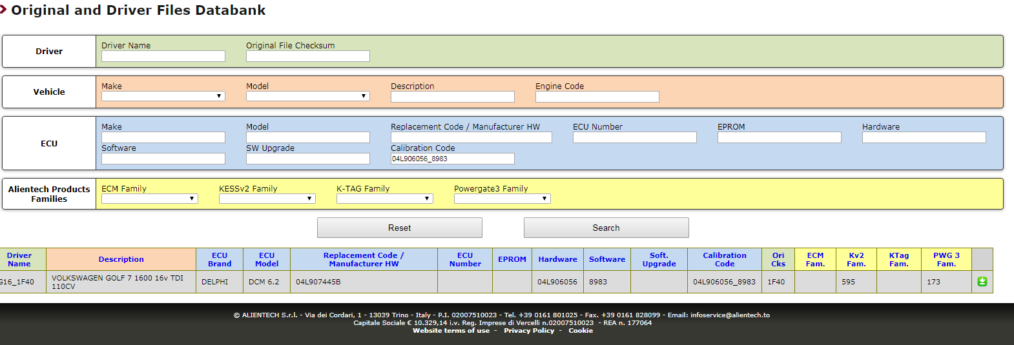Sort by Driver Name column header
Image resolution: width=1014 pixels, height=345 pixels.
pos(19,259)
